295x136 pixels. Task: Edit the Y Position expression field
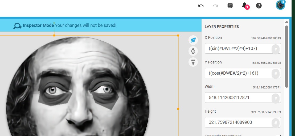[x=243, y=73]
